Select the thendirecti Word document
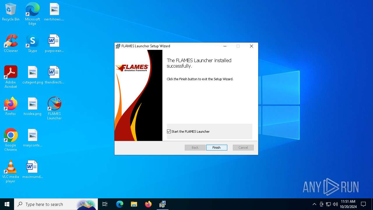 54,75
